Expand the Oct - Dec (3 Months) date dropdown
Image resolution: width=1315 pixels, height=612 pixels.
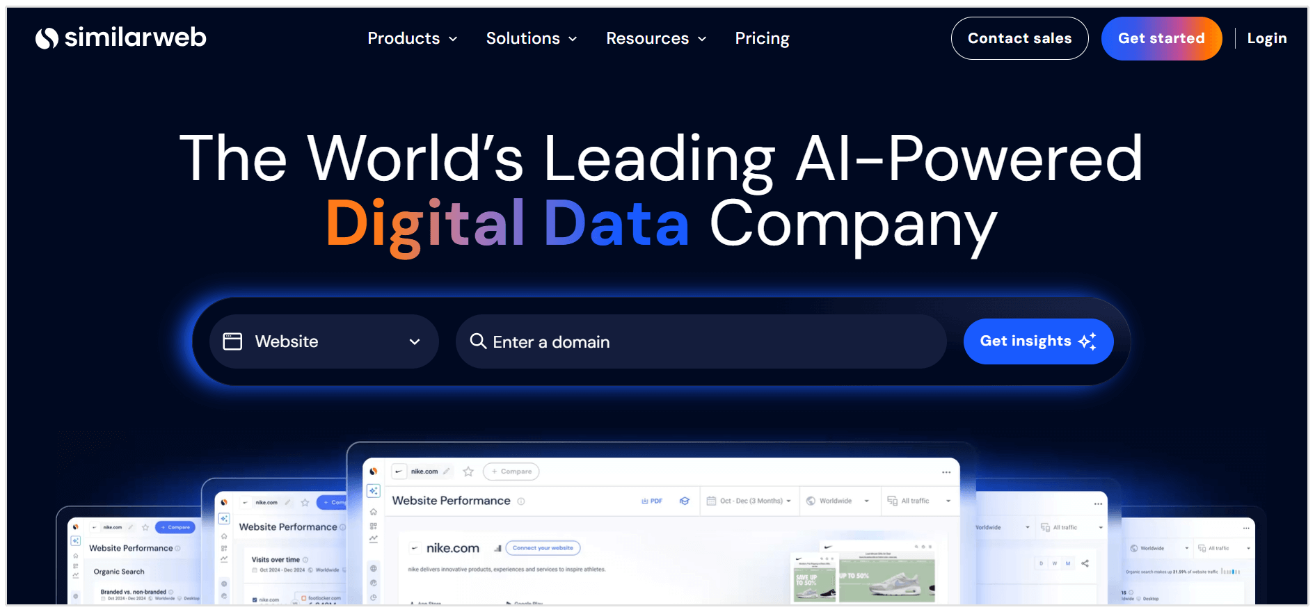point(749,501)
